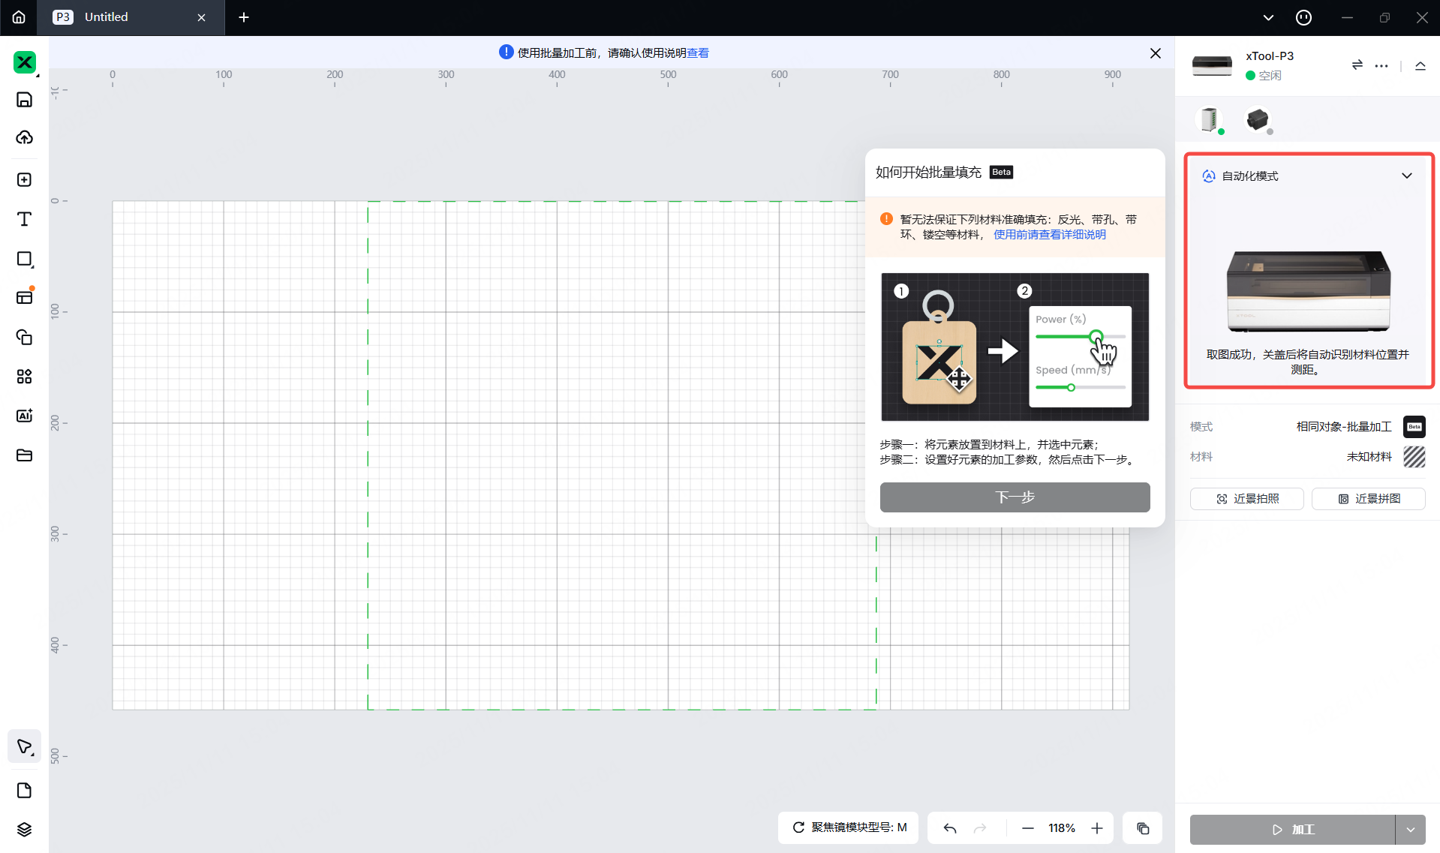Click the 下一步 button in the dialog

click(1014, 497)
